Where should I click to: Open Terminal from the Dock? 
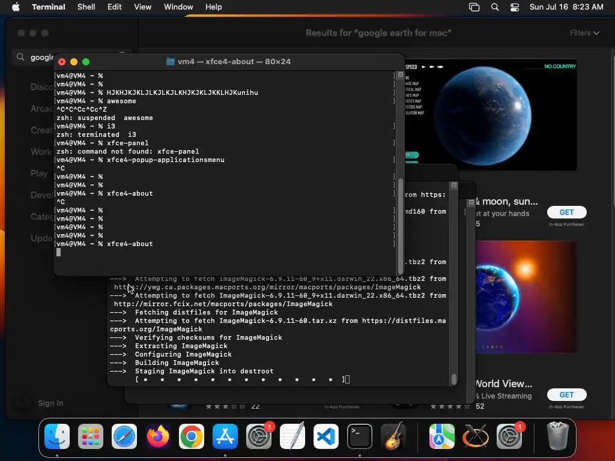pos(360,436)
